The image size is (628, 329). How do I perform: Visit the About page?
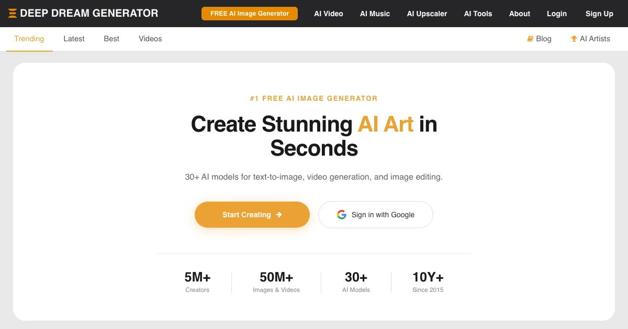pos(519,14)
